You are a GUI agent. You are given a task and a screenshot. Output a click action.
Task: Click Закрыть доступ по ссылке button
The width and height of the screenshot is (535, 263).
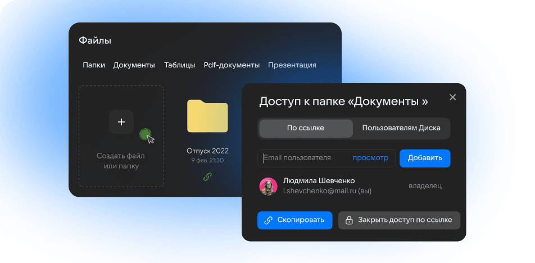click(x=399, y=220)
